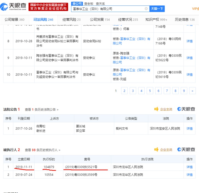Open the 历史信息 tab
The image size is (199, 193).
pos(185,20)
